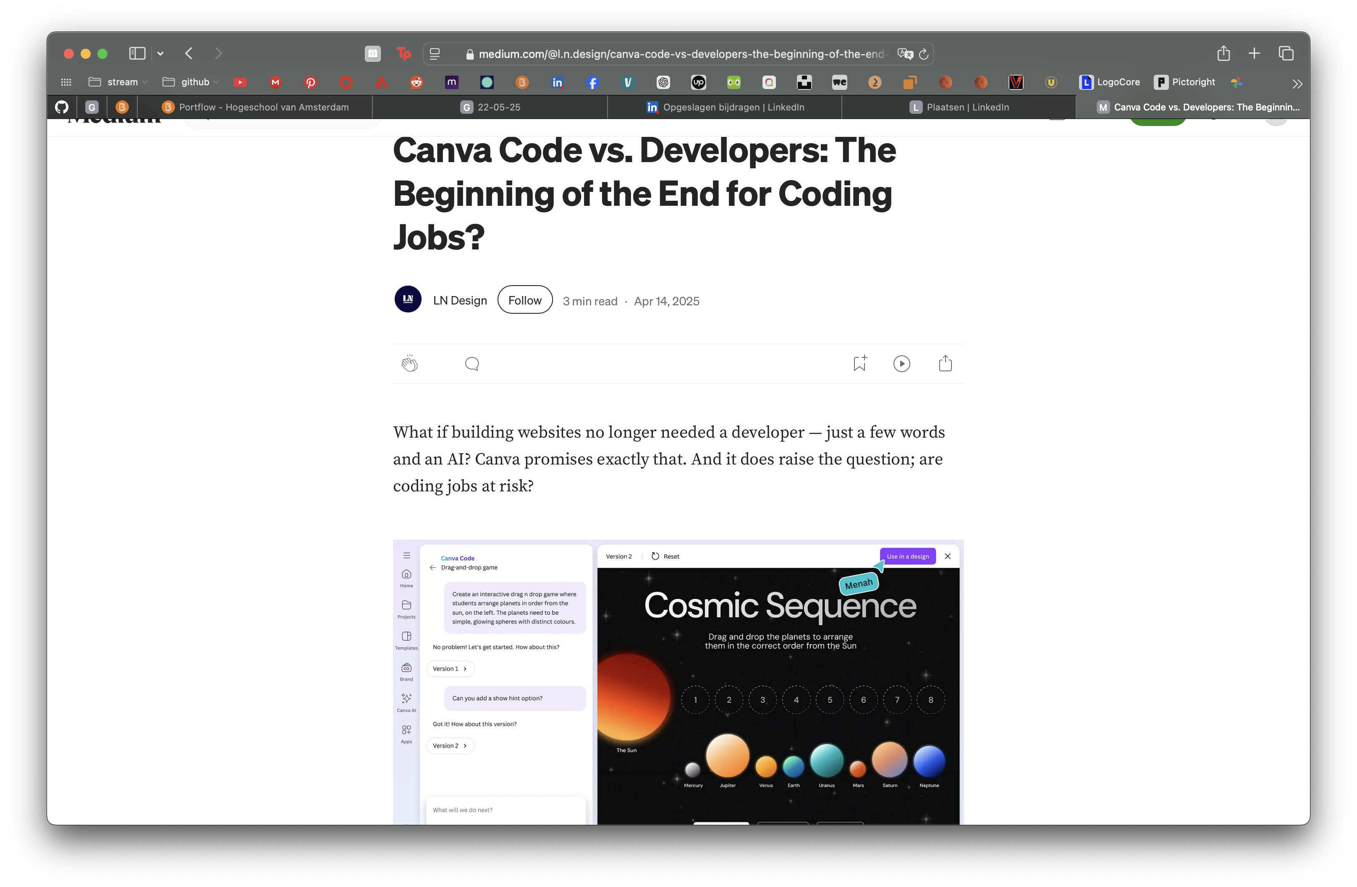The width and height of the screenshot is (1357, 887).
Task: Open the LN Design author profile link
Action: 460,301
